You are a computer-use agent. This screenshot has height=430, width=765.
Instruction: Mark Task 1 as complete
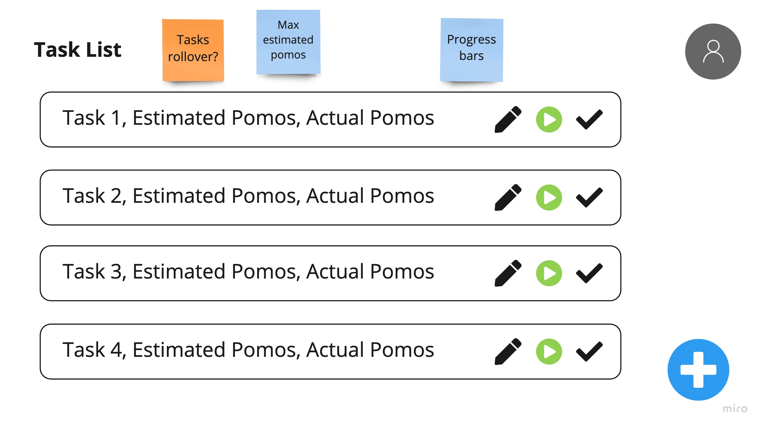tap(589, 119)
